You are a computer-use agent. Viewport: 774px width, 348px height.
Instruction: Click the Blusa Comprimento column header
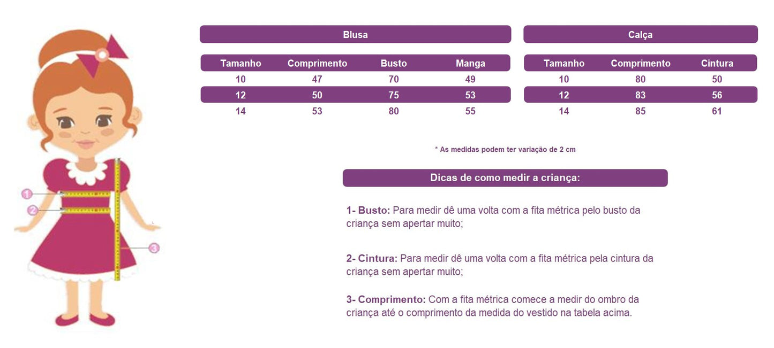point(317,63)
